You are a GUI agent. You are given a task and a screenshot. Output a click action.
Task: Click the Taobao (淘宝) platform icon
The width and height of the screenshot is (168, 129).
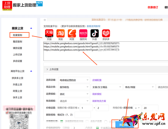click(x=60, y=33)
